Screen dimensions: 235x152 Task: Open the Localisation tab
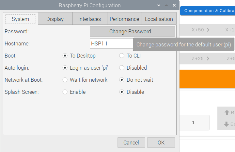(x=159, y=19)
